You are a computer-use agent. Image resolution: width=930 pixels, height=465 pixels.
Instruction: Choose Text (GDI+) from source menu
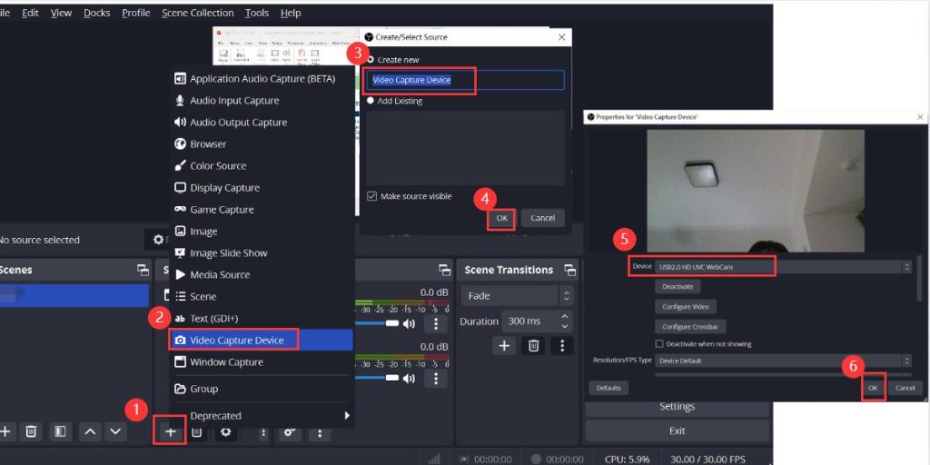tap(261, 319)
